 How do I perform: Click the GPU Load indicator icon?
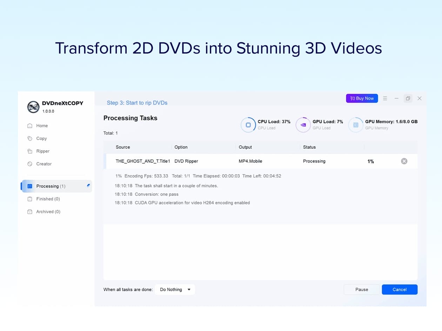click(303, 125)
